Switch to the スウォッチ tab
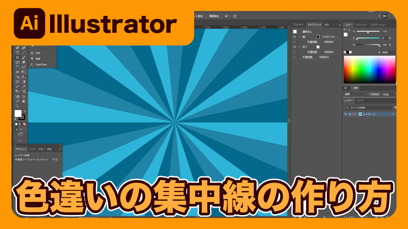Viewport: 408px width, 229px height. click(x=361, y=25)
